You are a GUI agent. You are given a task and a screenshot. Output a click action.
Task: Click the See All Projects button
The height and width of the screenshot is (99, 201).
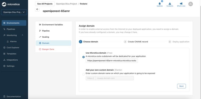coord(45,4)
